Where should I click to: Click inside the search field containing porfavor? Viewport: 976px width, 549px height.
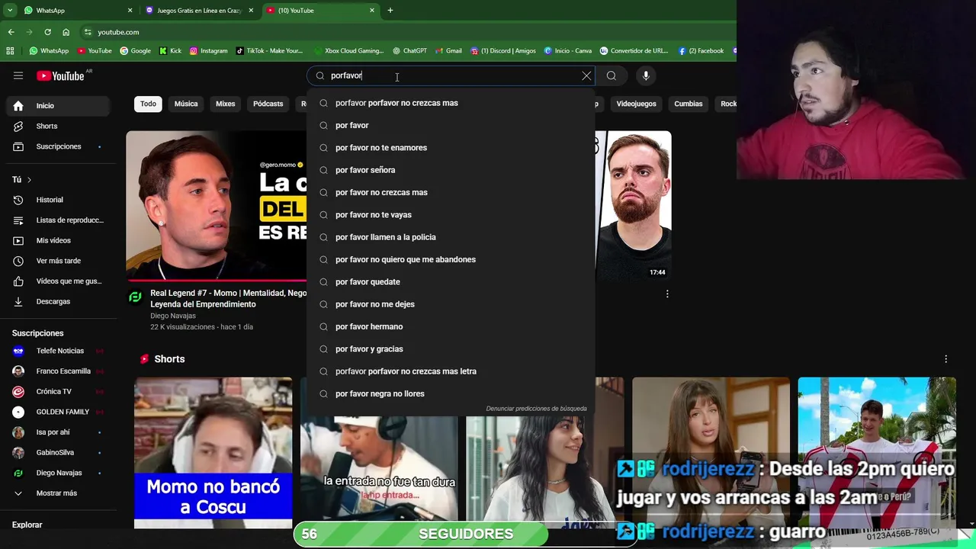450,75
